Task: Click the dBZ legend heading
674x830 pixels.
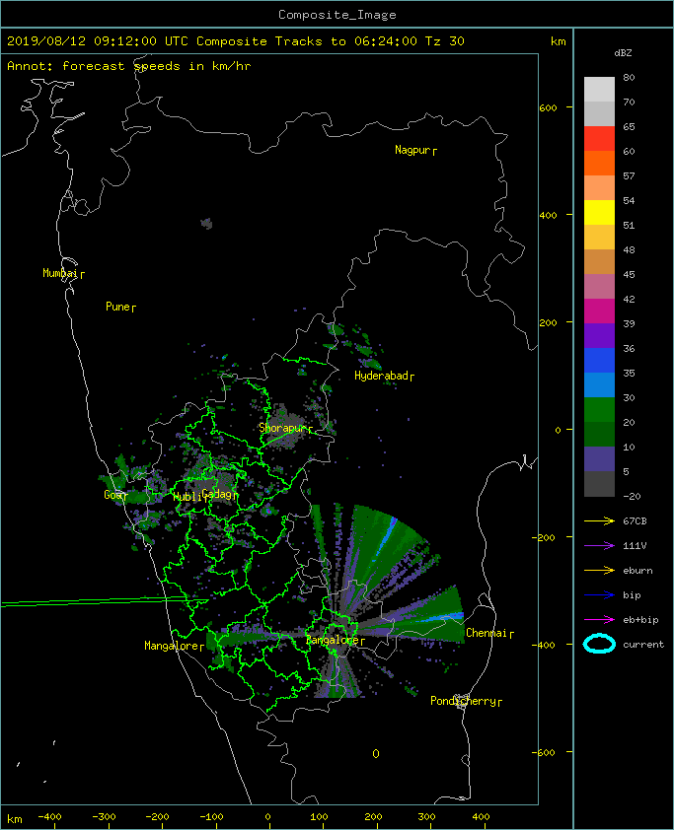Action: click(x=623, y=53)
